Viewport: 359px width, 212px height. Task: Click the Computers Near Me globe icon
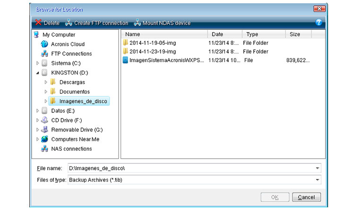click(44, 139)
